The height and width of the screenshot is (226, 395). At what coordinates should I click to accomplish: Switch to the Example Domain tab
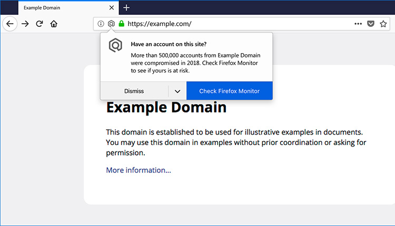pyautogui.click(x=68, y=8)
